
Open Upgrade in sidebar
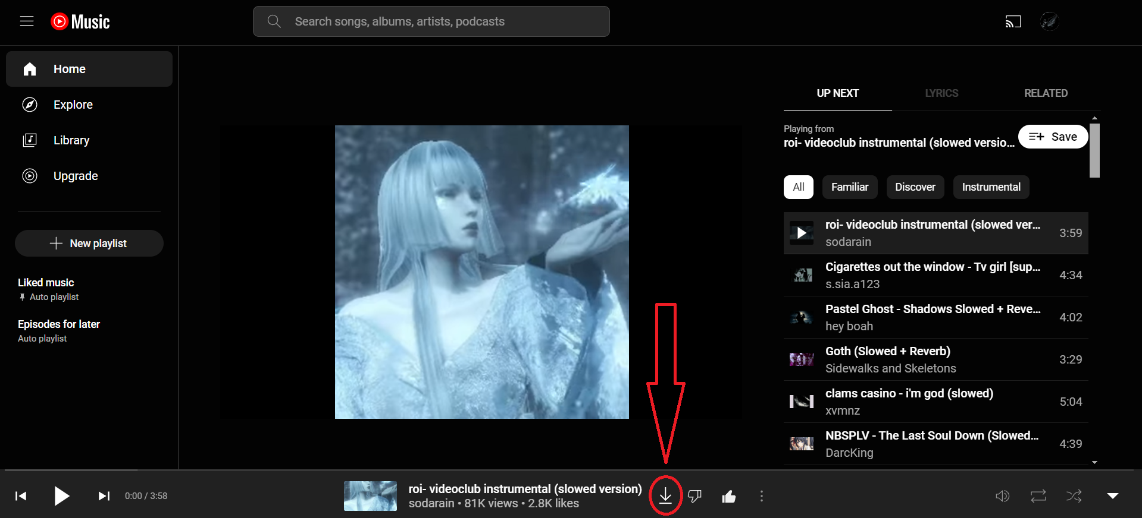tap(89, 176)
